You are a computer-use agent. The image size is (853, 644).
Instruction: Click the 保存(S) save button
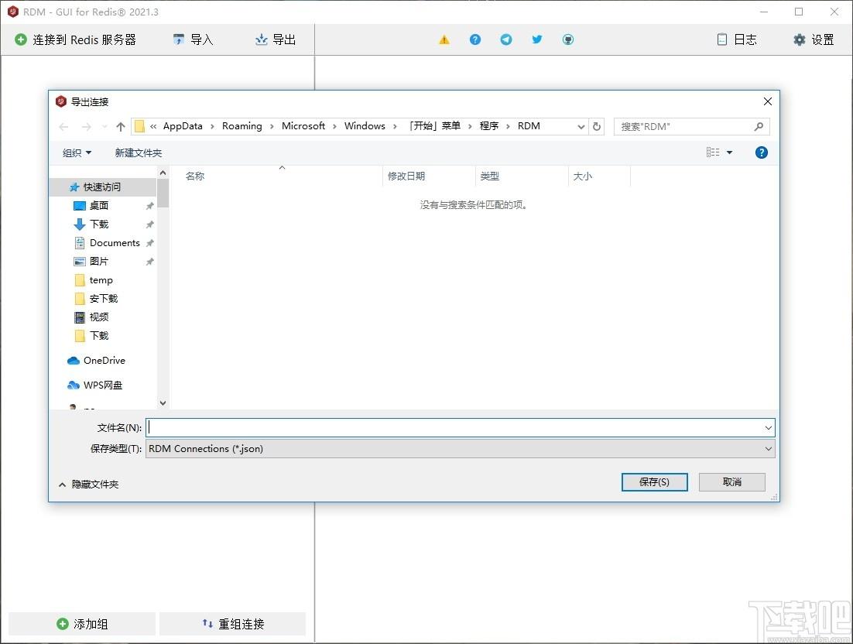tap(654, 482)
